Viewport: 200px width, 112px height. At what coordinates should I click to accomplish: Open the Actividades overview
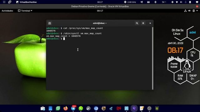(x=7, y=11)
